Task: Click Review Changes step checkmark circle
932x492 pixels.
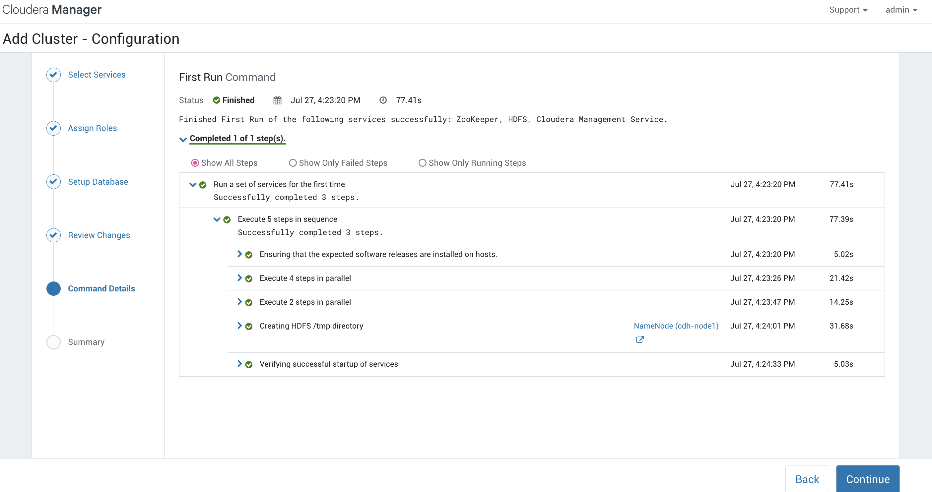Action: click(x=53, y=235)
